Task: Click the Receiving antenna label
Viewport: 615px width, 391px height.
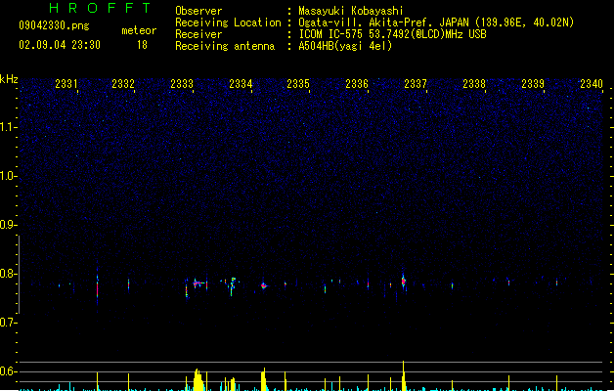Action: [x=225, y=46]
